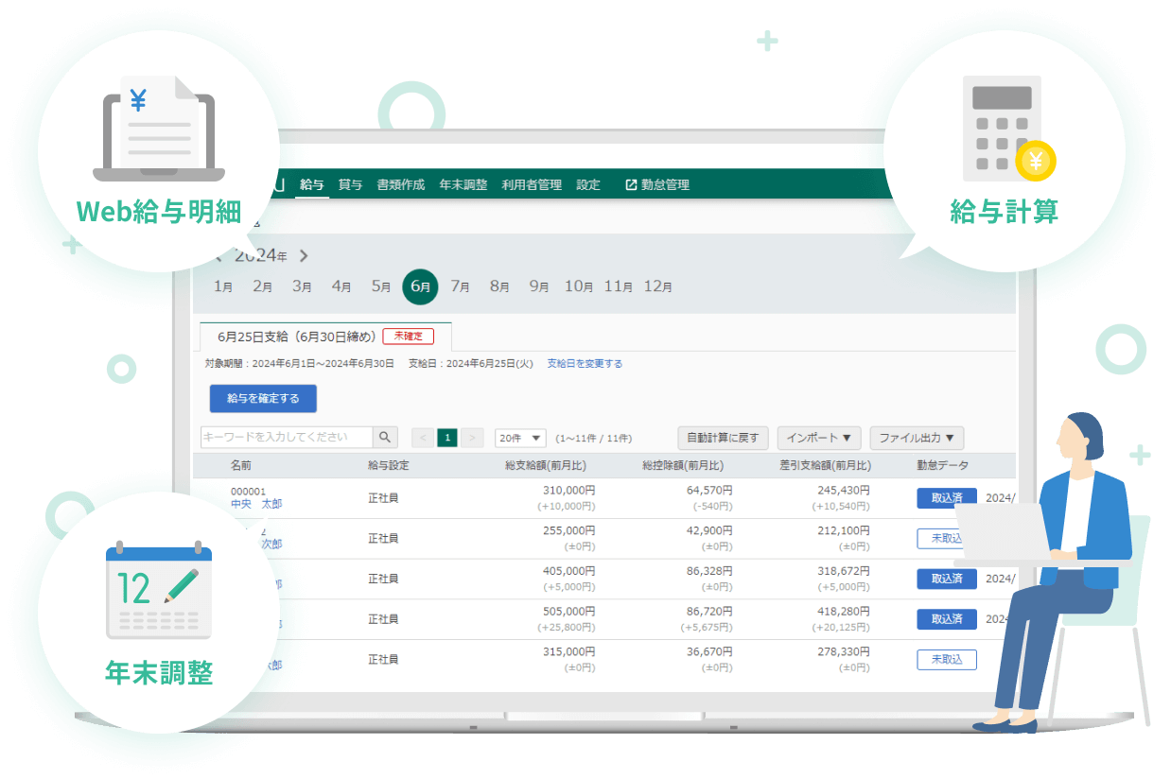Click the 給与計算 calculator icon
Image resolution: width=1171 pixels, height=779 pixels.
[1006, 129]
